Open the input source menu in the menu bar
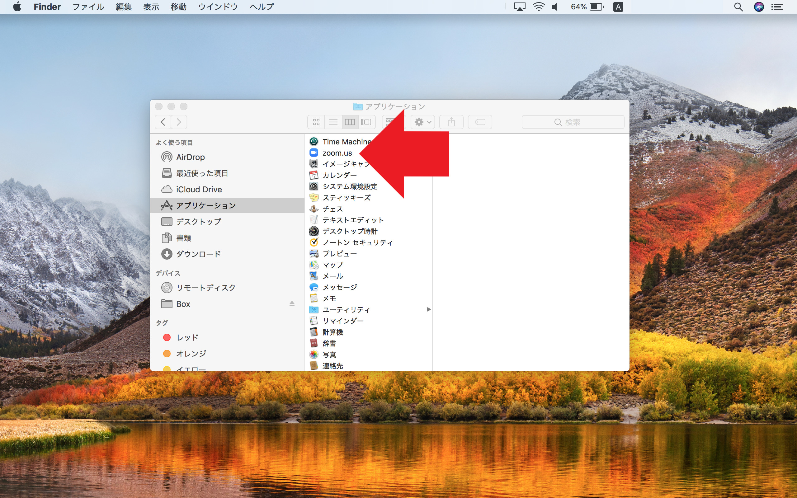 618,7
